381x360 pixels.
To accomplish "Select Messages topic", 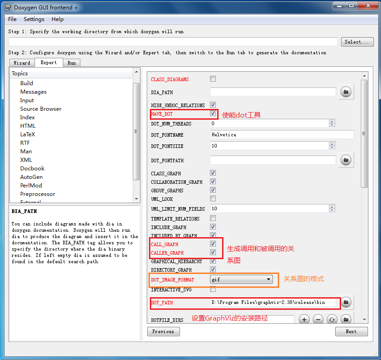I will 33,92.
